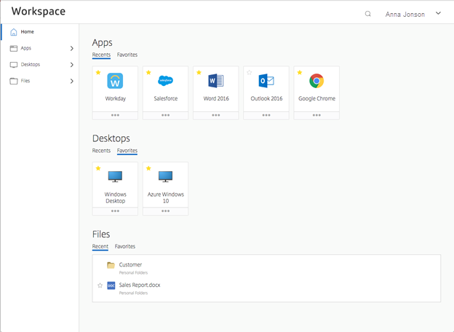Open more options ellipsis under Word 2016
Screen dimensions: 454x332
(x=215, y=115)
